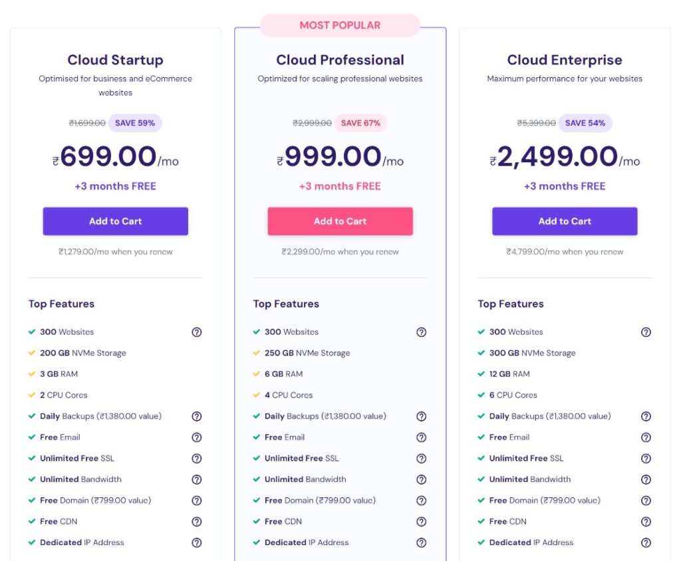This screenshot has height=561, width=681.
Task: Click help icon beside Cloud Professional Unlimited Bandwidth
Action: coord(421,479)
